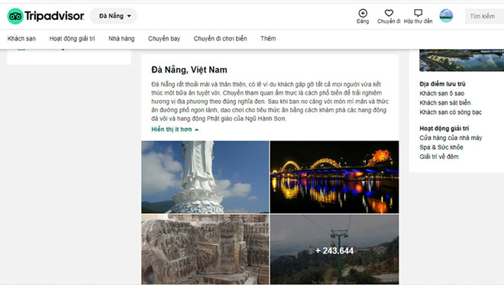
Task: Open the Đà Nẵng location dropdown
Action: (x=113, y=16)
